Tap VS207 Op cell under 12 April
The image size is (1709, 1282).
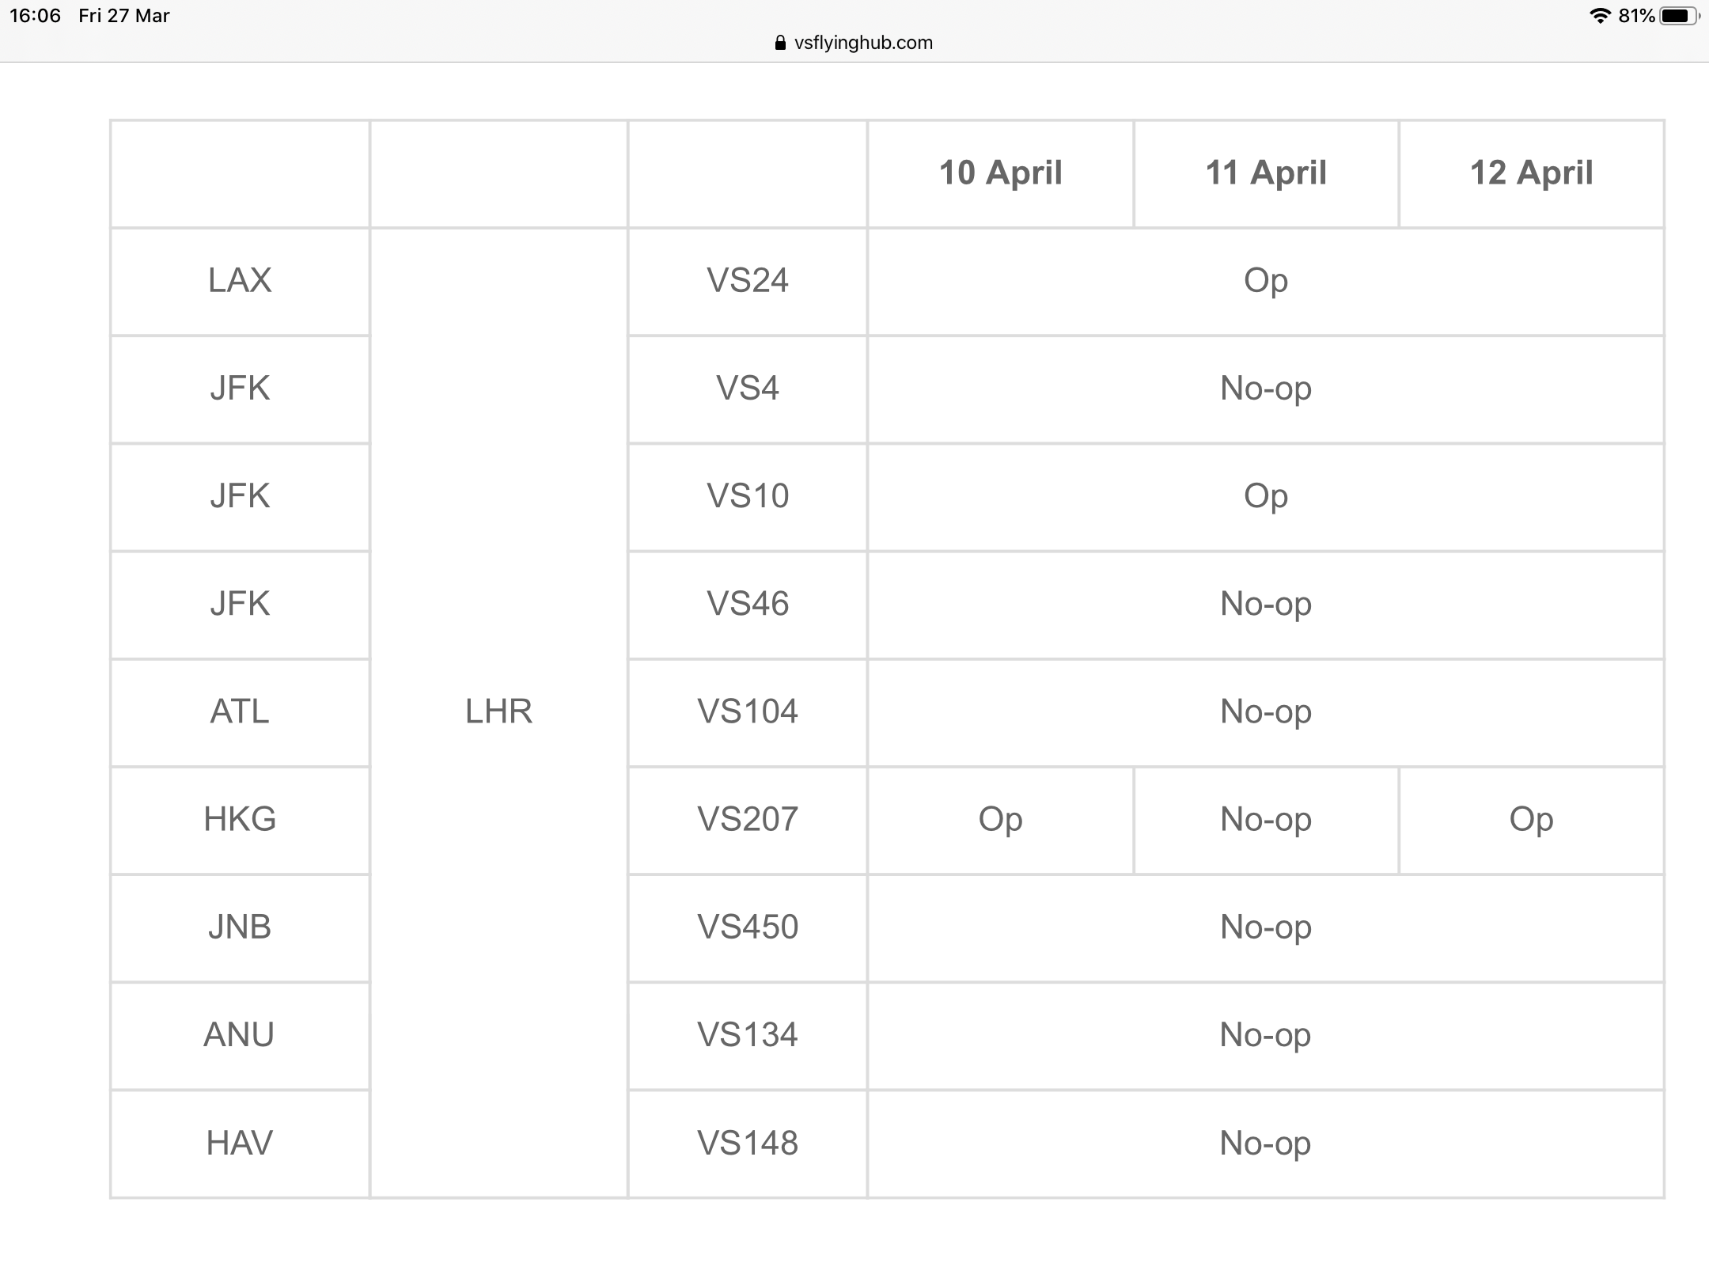coord(1532,820)
